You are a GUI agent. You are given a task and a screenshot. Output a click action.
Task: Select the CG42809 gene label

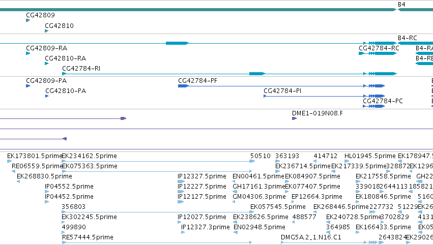click(x=40, y=15)
